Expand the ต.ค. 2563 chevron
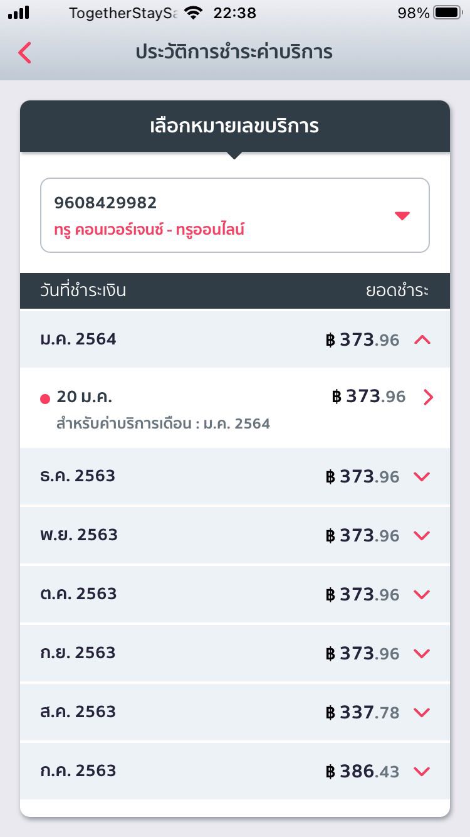Viewport: 470px width, 837px height. click(422, 595)
